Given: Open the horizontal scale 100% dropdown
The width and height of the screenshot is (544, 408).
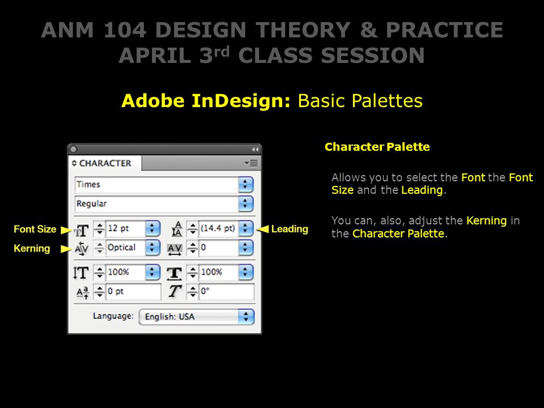Looking at the screenshot, I should click(245, 273).
